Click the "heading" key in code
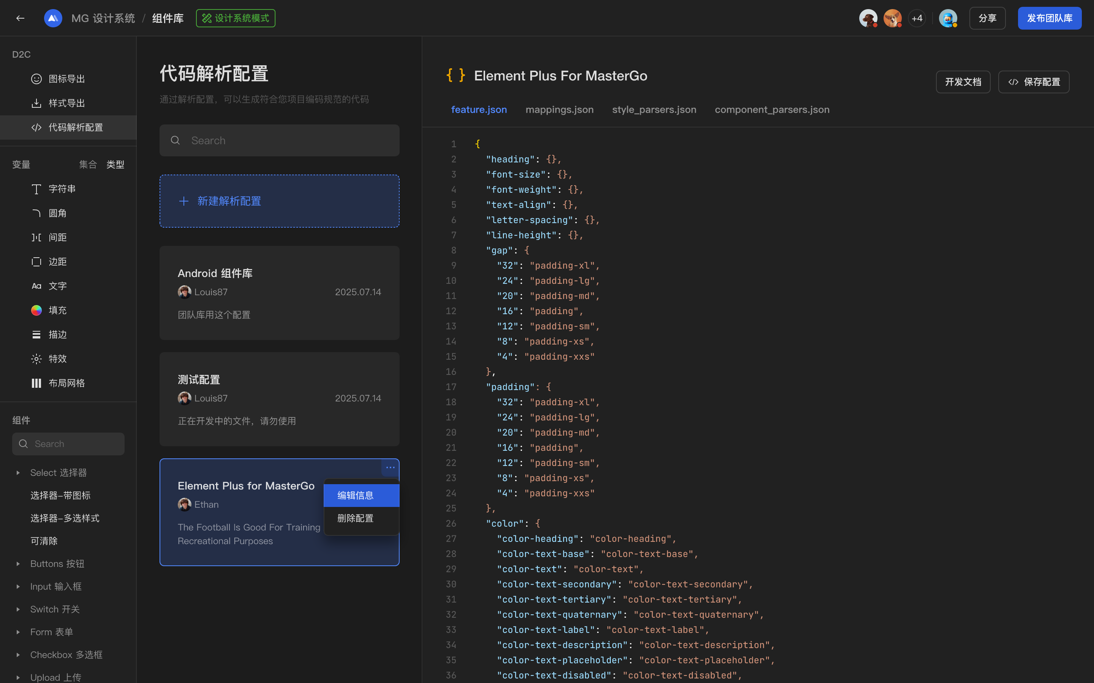Screen dimensions: 1094x683 tap(510, 159)
